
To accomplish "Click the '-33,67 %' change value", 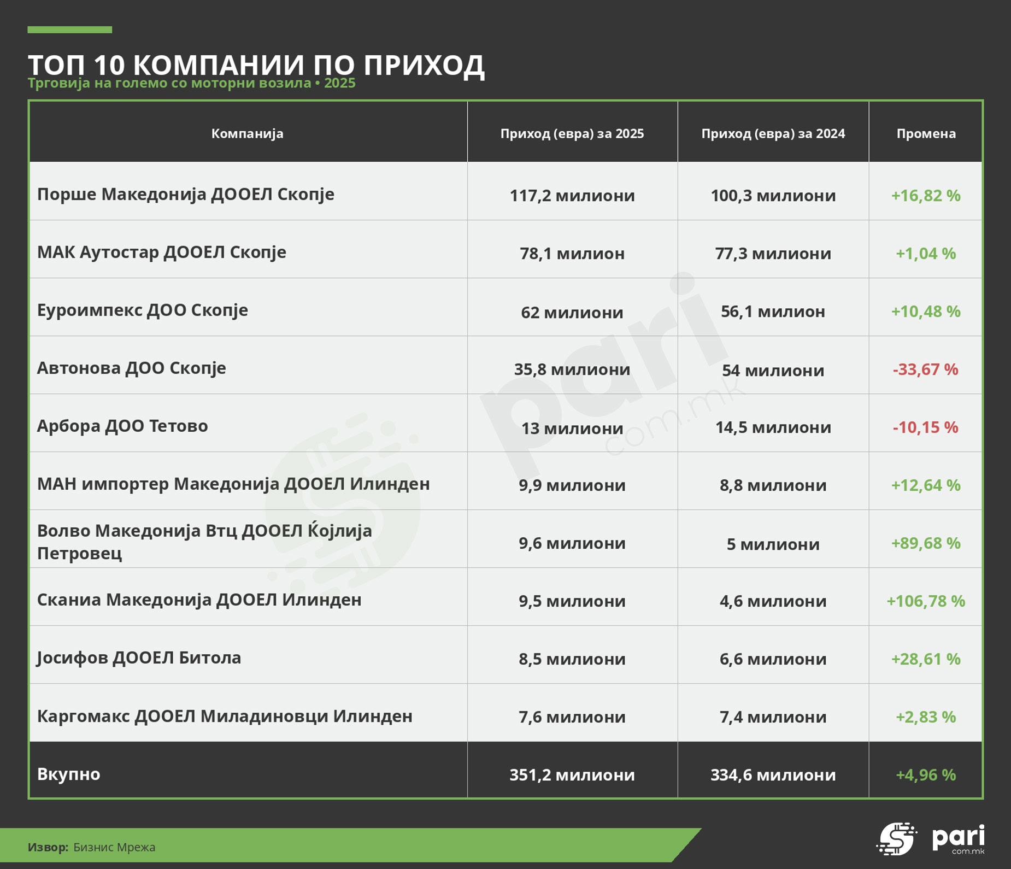I will click(x=926, y=369).
